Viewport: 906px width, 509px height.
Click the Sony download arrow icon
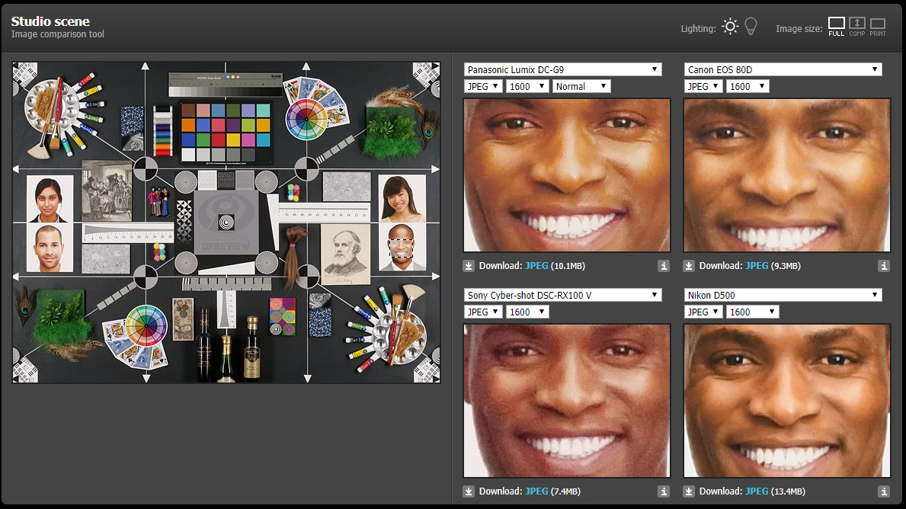469,491
